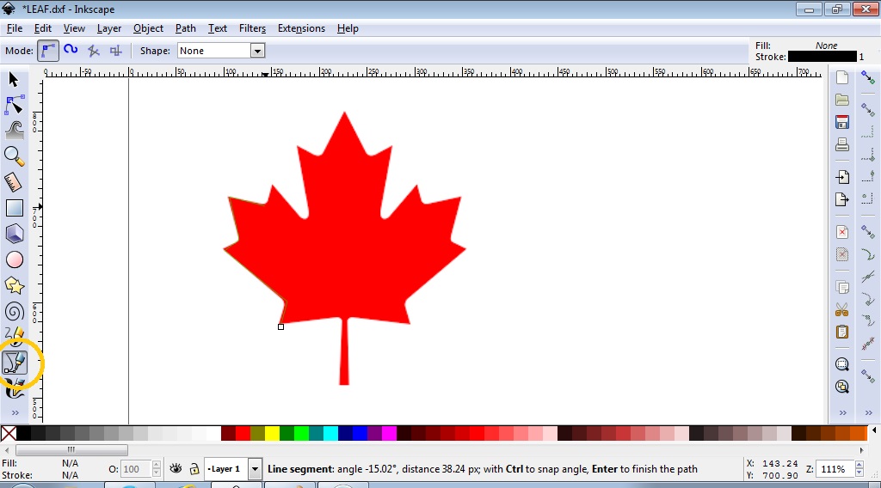Viewport: 881px width, 488px height.
Task: Enable Spiro path mode
Action: tap(71, 51)
